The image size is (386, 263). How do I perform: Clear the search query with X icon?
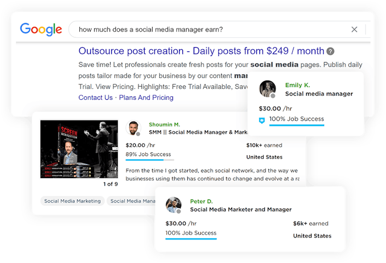tap(354, 30)
